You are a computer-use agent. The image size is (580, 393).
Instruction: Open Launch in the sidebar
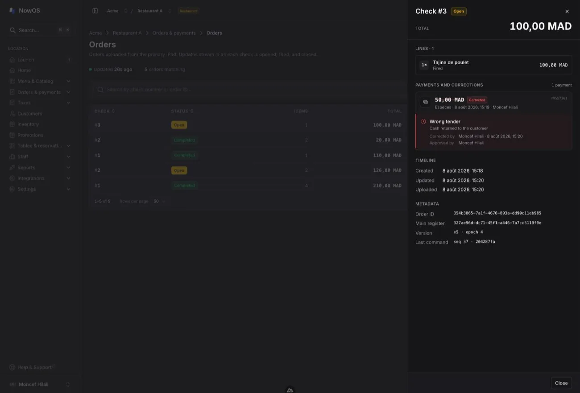[x=40, y=60]
